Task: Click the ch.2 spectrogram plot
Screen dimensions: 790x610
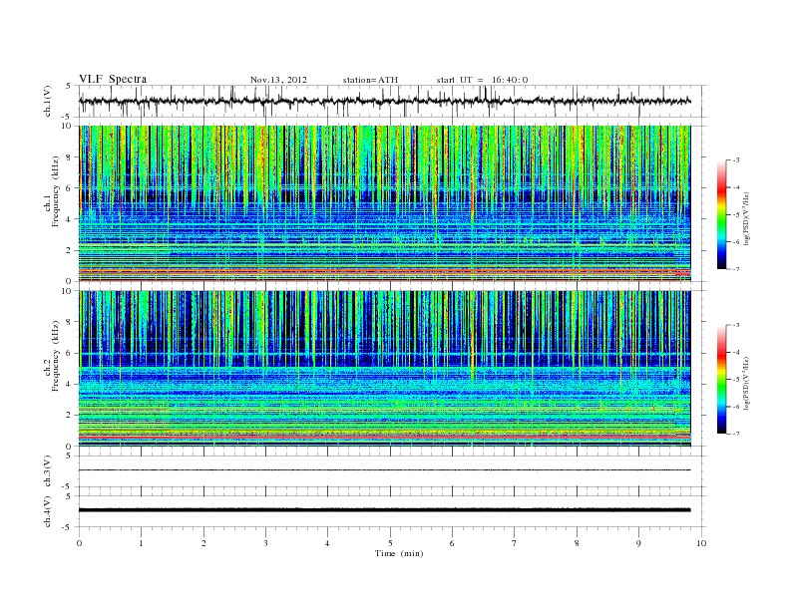Action: point(384,369)
